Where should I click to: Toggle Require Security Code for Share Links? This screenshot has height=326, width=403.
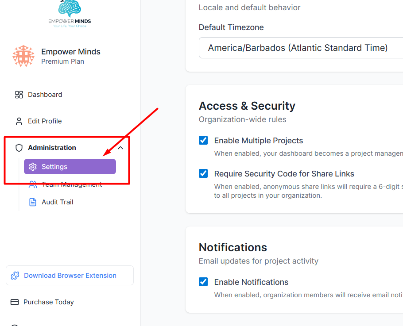[203, 173]
